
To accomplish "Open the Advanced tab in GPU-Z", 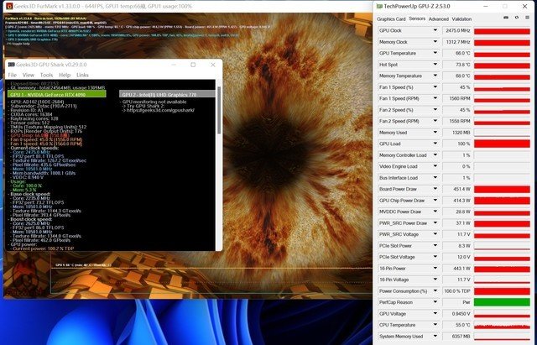I will (x=438, y=19).
